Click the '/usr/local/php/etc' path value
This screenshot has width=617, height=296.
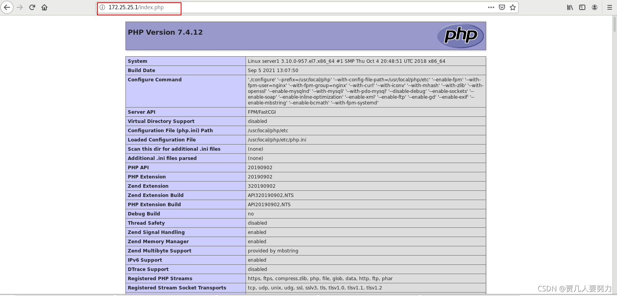click(268, 131)
